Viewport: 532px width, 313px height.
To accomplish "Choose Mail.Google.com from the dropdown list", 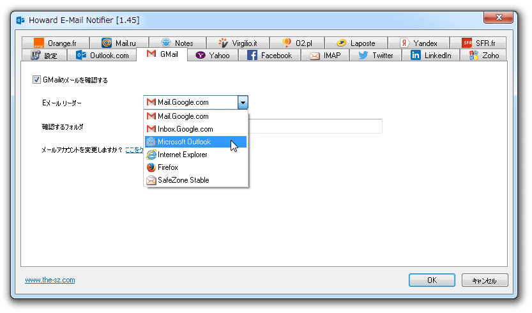I will pyautogui.click(x=196, y=116).
